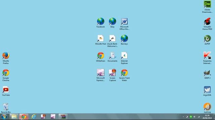This screenshot has width=215, height=120.
Task: Launch the GIMP 2 shortcut
Action: (x=207, y=74)
